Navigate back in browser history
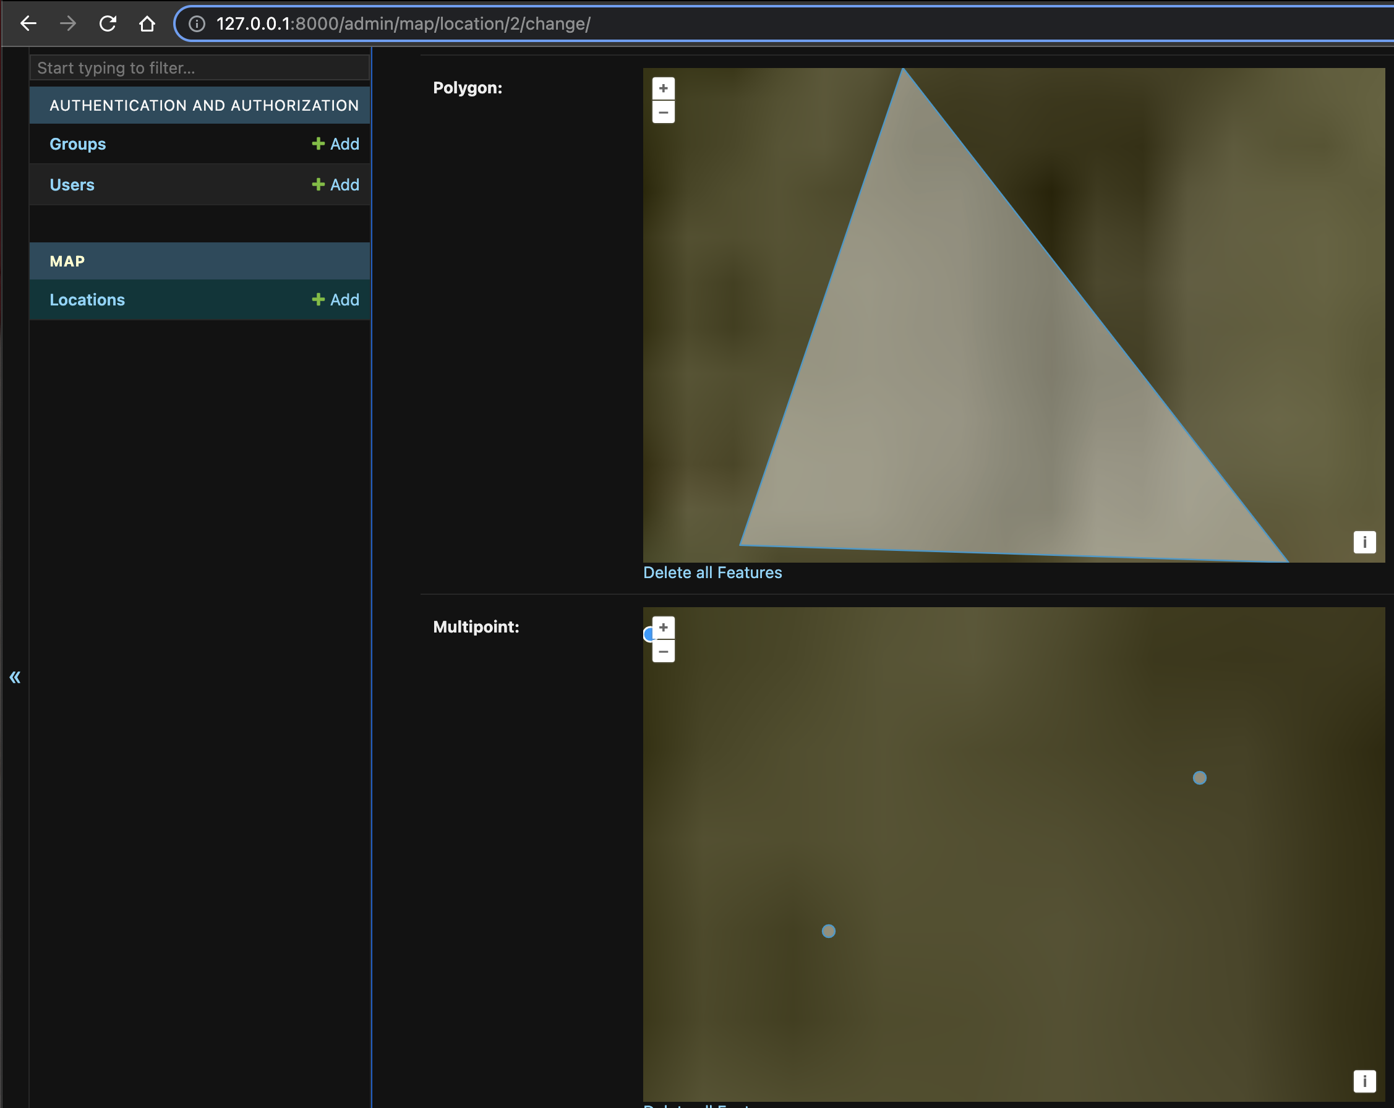 pos(28,24)
